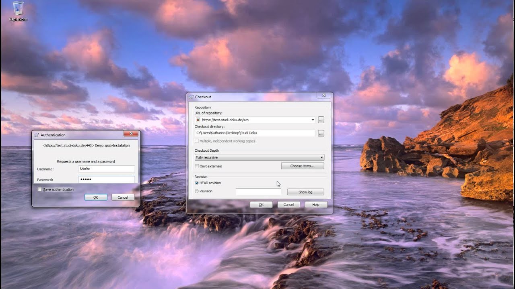Click the Authentication dialog title icon
This screenshot has height=289, width=515.
(37, 135)
